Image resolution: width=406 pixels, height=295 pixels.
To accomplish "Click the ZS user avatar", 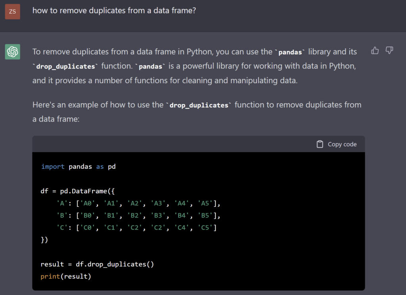I will [12, 11].
